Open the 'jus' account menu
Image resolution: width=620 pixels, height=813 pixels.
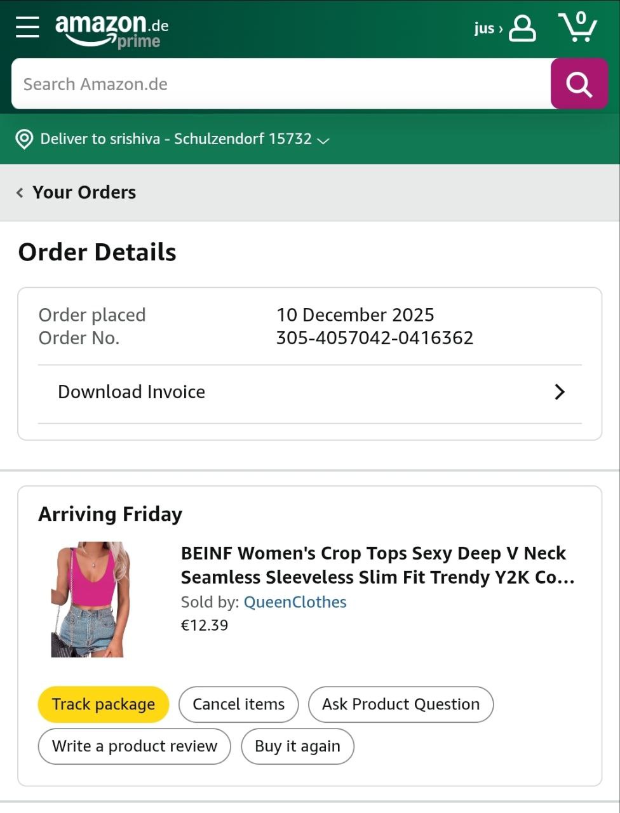(488, 29)
